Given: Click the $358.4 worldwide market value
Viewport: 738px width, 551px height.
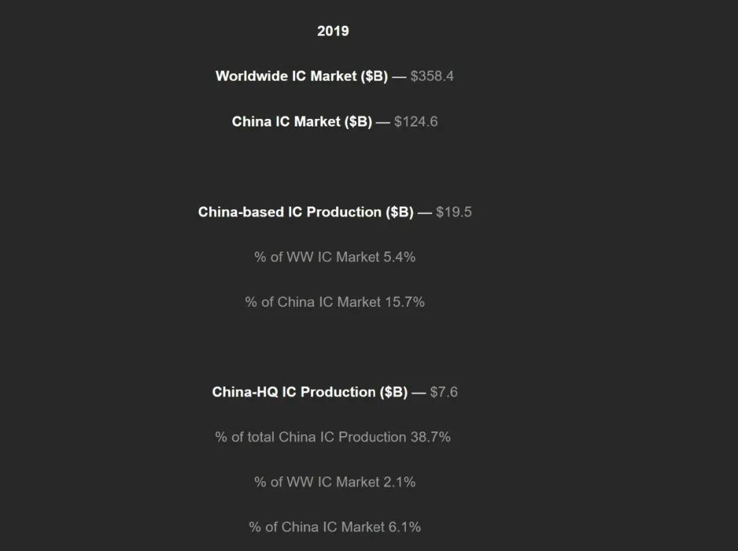Looking at the screenshot, I should point(432,76).
